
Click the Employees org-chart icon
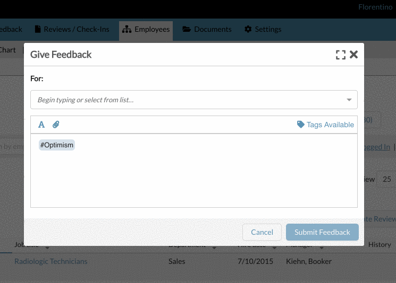[x=127, y=30]
